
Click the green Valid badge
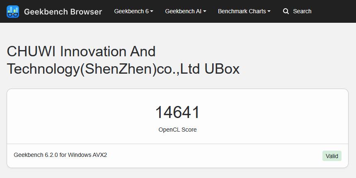332,156
